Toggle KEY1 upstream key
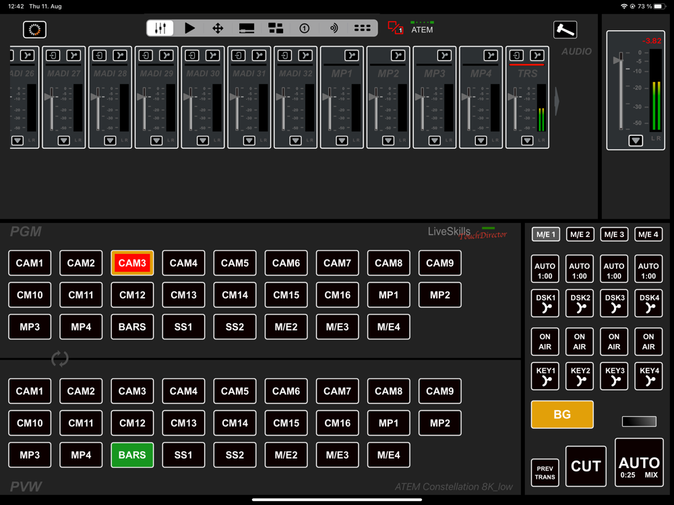Screen dimensions: 674x505 tap(545, 376)
